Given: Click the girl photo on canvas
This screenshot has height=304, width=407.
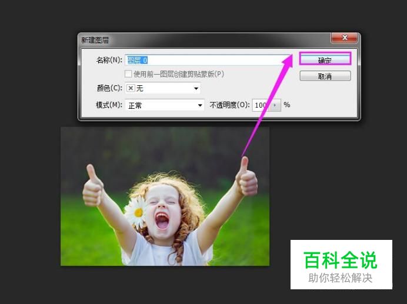Looking at the screenshot, I should tap(165, 196).
